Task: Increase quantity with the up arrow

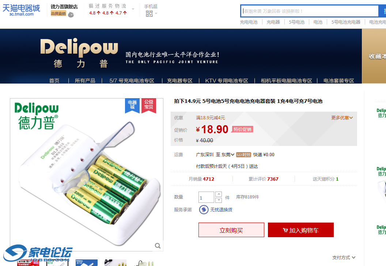Action: 219,194
